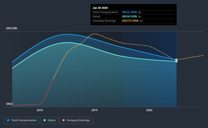This screenshot has width=208, height=128.
Task: Click the UK£60.000k salary value
Action: click(129, 16)
